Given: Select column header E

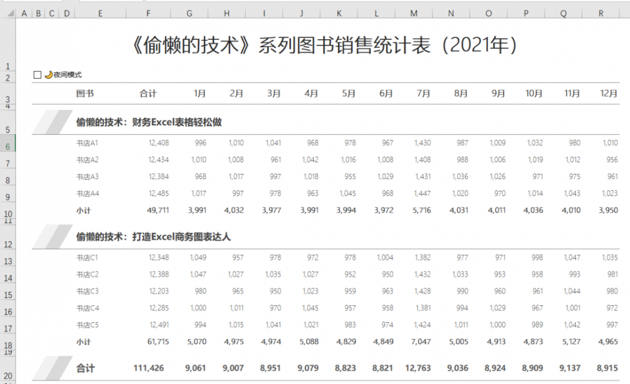Looking at the screenshot, I should coord(100,13).
